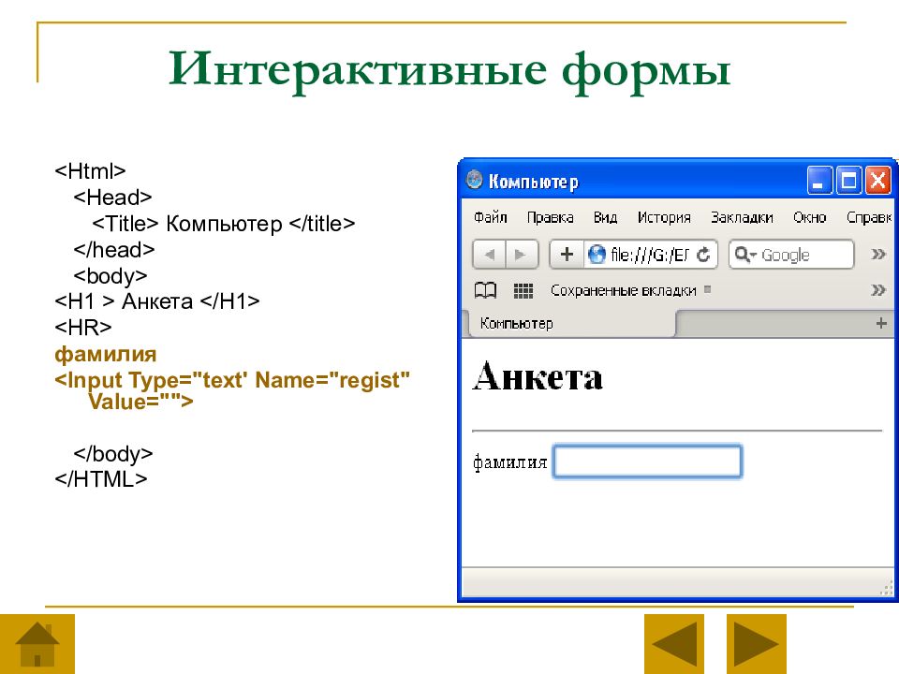Click the <Html> opening tag line
Image resolution: width=899 pixels, height=674 pixels.
(x=90, y=170)
